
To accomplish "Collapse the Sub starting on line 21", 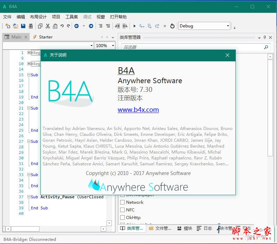I will click(x=29, y=108).
